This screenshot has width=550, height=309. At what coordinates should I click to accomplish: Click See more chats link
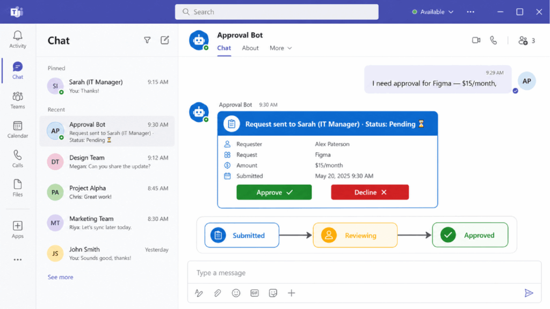pos(60,277)
